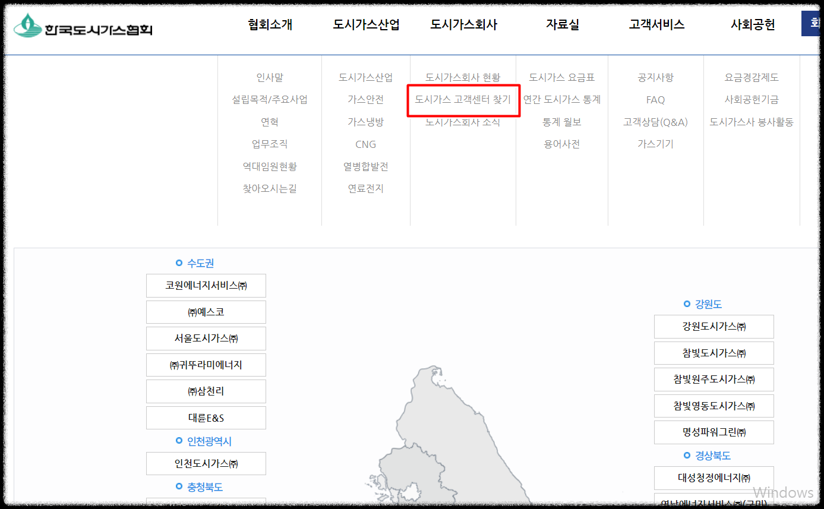Open 도시가스회사 현황 link
This screenshot has width=824, height=509.
[463, 77]
